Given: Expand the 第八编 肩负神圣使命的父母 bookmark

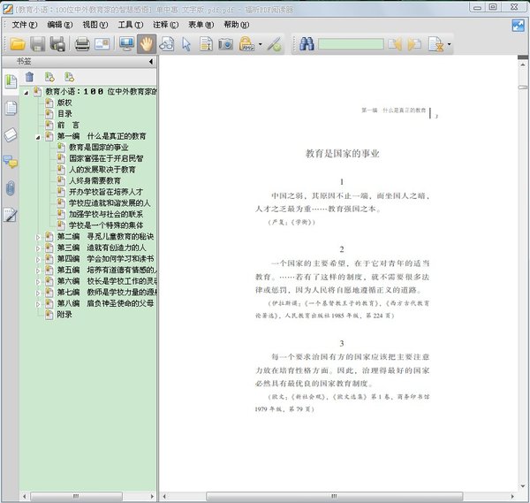Looking at the screenshot, I should click(38, 304).
